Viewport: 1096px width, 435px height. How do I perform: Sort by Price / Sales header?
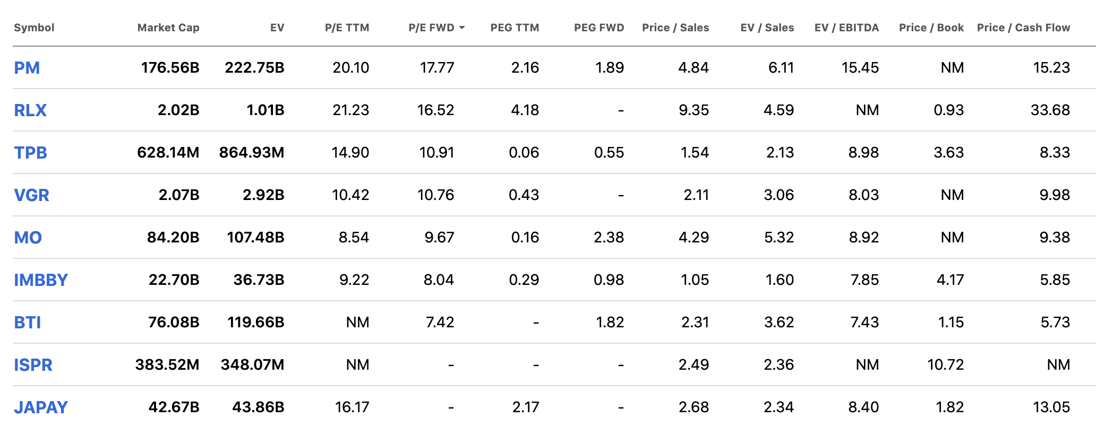675,28
